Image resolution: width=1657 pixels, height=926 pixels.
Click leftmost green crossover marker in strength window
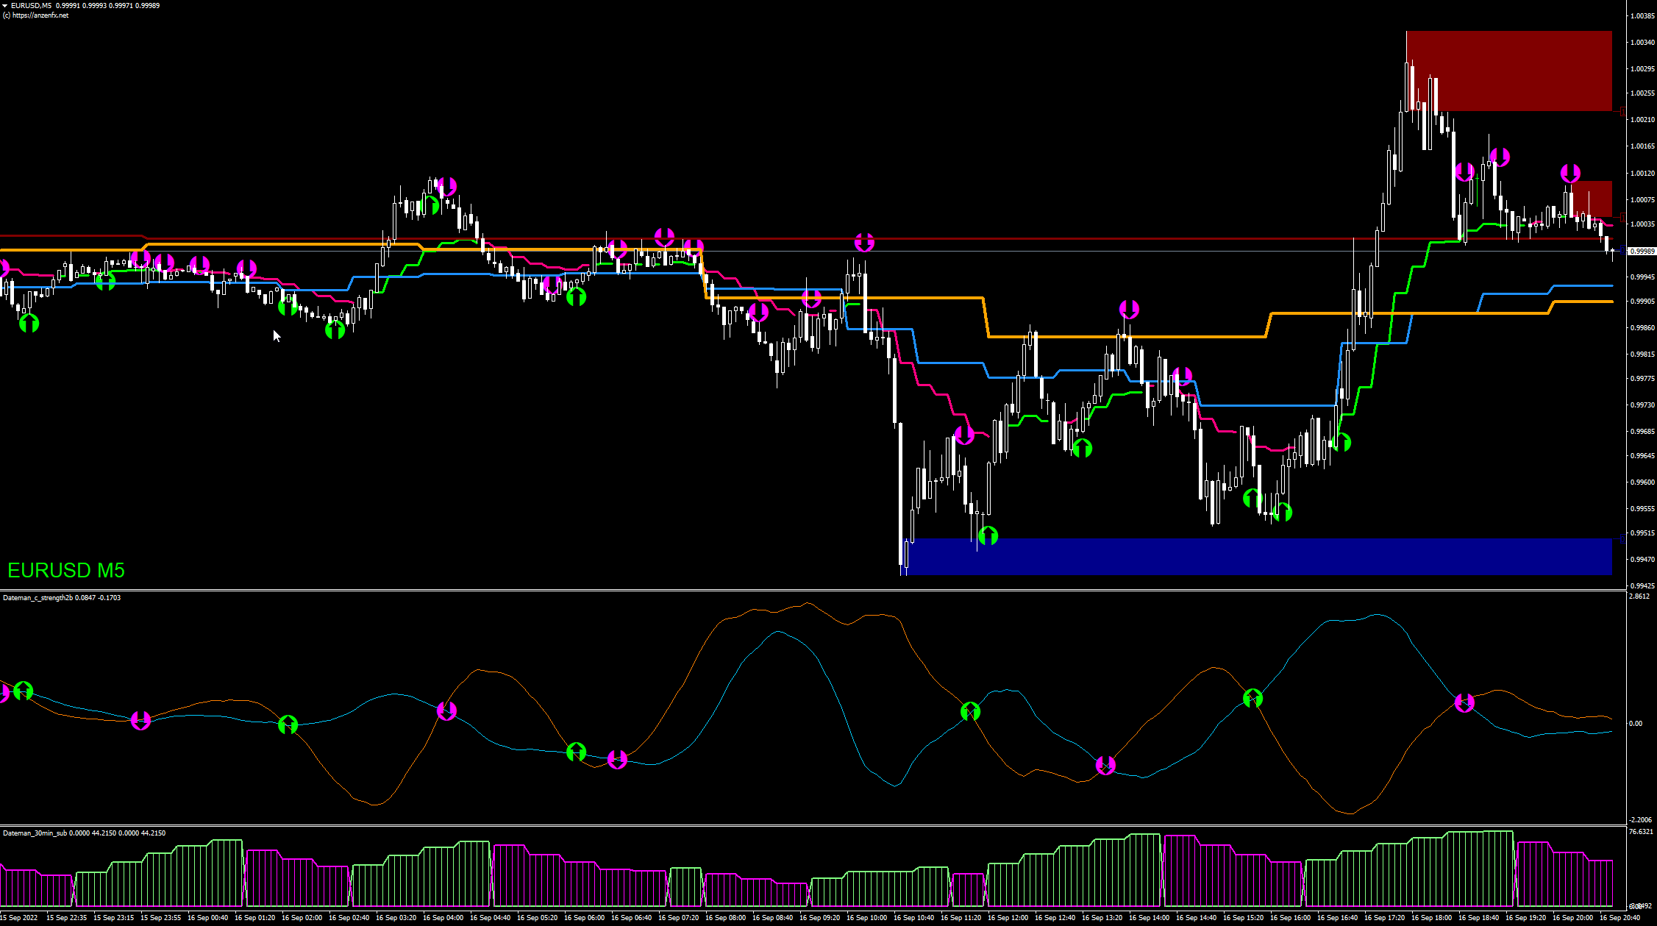click(24, 690)
